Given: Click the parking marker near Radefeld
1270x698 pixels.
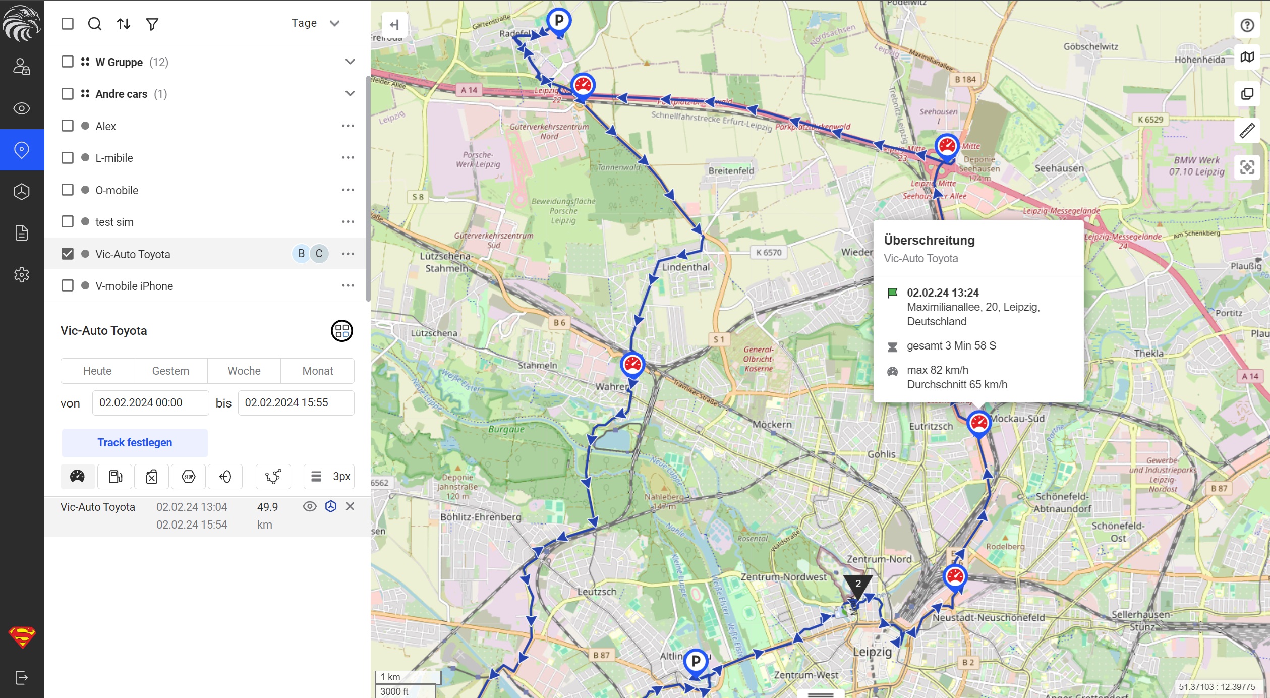Looking at the screenshot, I should [559, 22].
